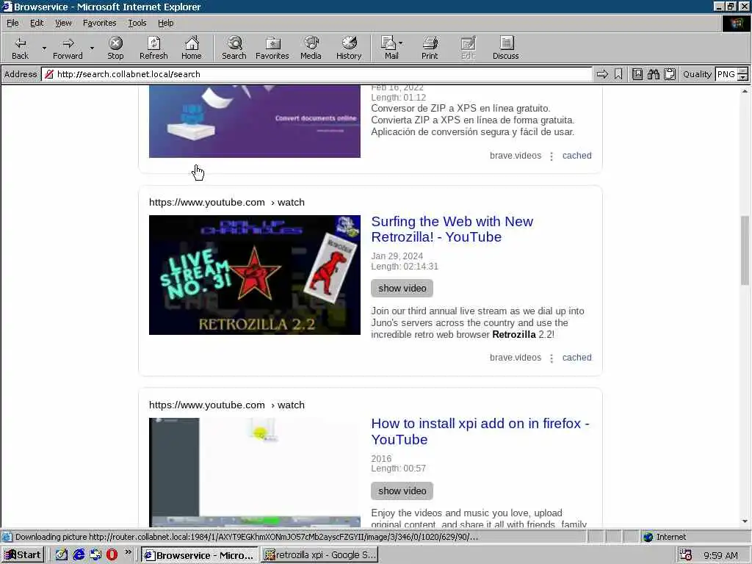
Task: Click show video under xpi firefox result
Action: click(x=402, y=491)
